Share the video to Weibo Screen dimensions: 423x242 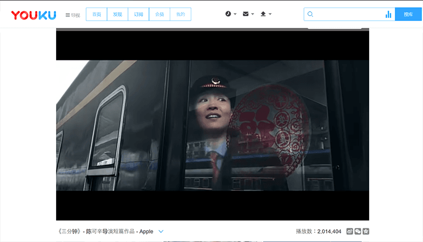click(350, 231)
